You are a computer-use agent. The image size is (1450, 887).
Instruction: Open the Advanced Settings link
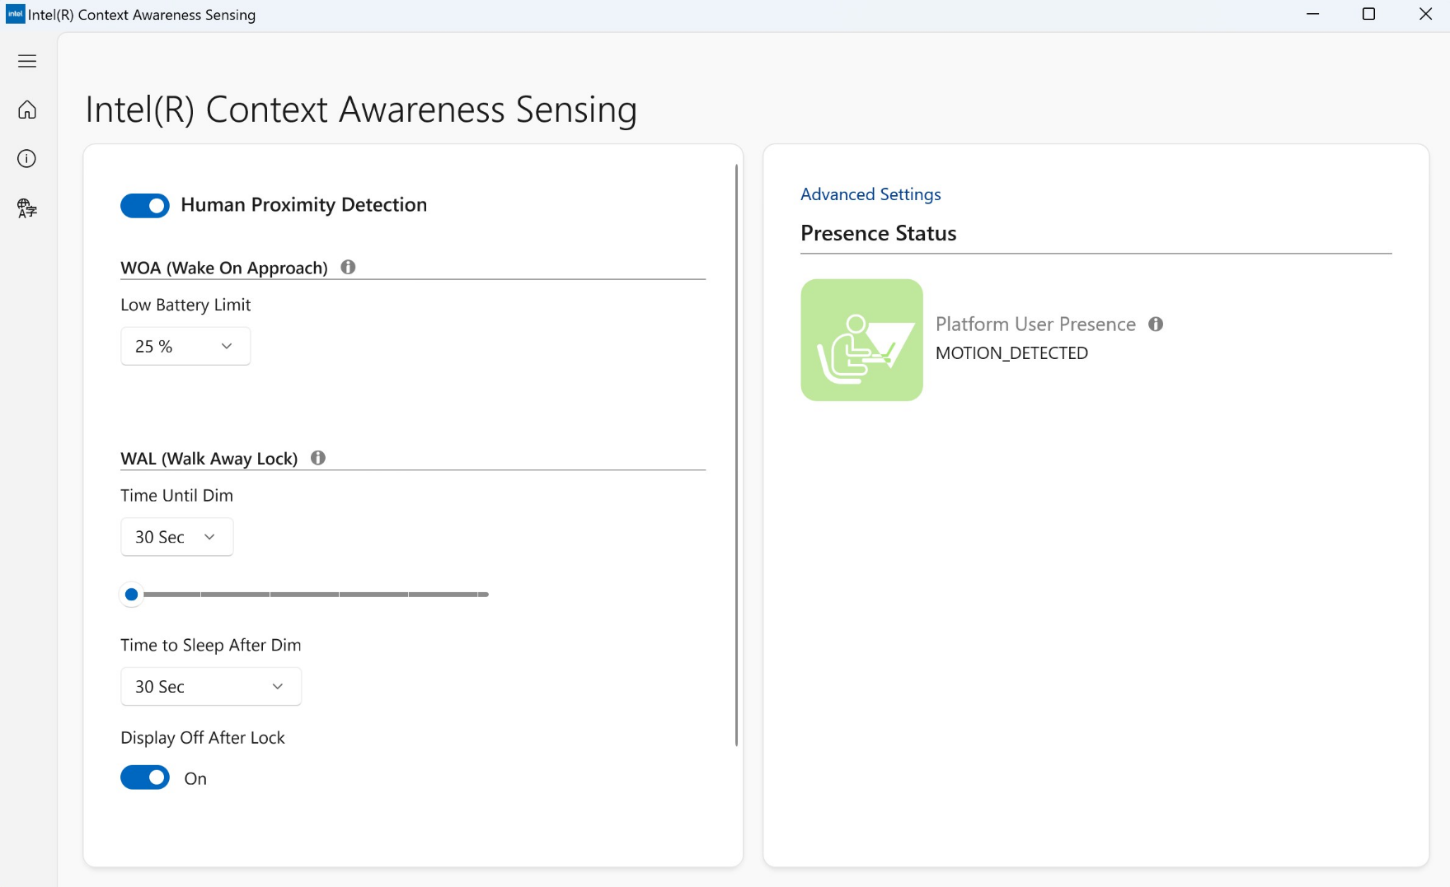(x=870, y=194)
